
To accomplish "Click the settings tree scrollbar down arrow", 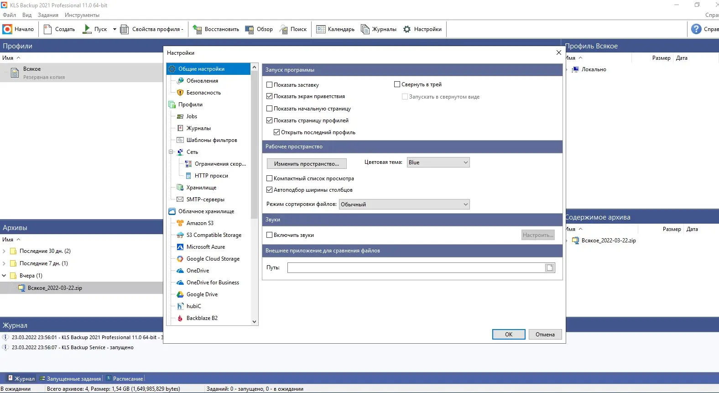I will point(255,322).
